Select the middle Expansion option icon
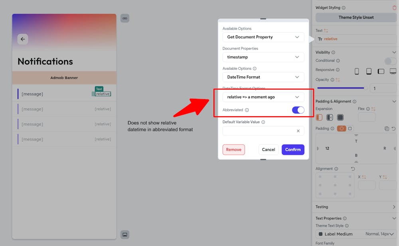399x246 pixels. click(329, 117)
